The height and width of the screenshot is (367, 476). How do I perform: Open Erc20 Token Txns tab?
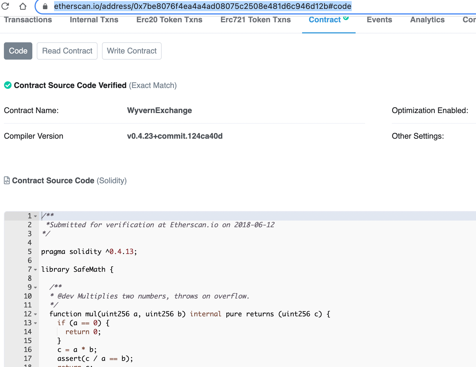coord(169,20)
